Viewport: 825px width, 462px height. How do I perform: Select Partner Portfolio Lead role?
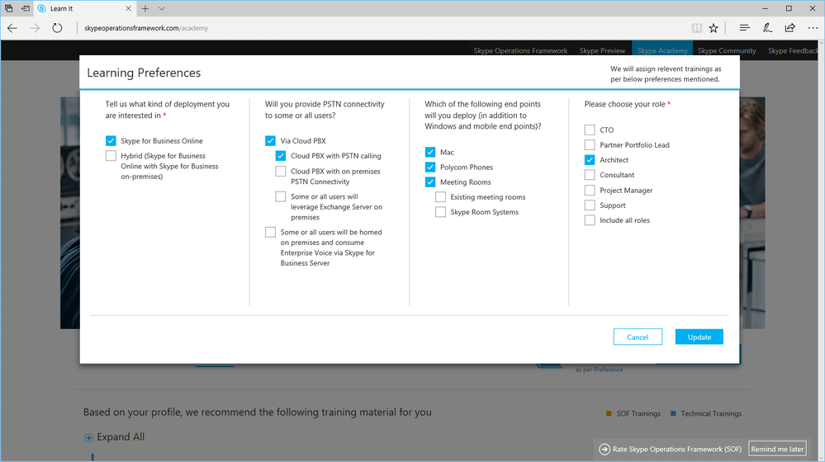590,144
